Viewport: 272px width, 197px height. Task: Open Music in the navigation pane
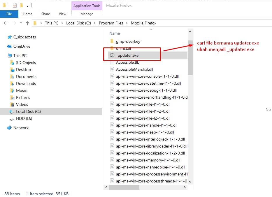pos(21,90)
